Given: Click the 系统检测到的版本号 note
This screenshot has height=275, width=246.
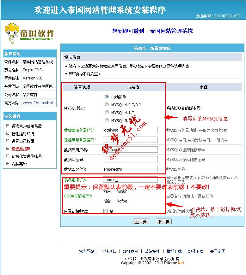Looking at the screenshot, I should [x=184, y=108].
